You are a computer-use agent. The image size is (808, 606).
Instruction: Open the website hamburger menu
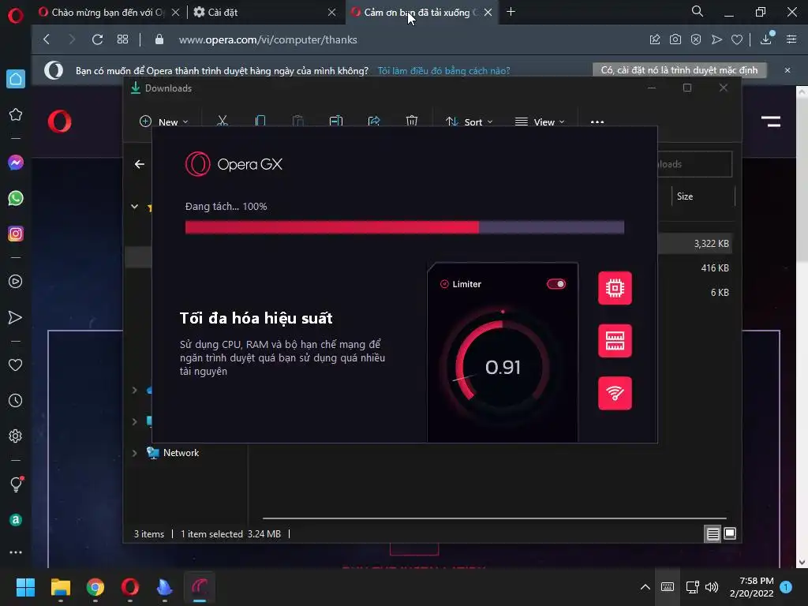(x=771, y=122)
